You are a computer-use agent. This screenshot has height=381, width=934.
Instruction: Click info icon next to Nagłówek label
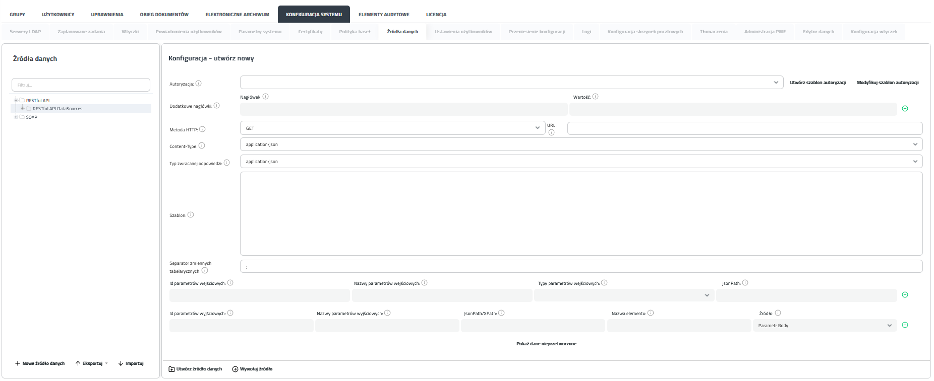click(266, 97)
